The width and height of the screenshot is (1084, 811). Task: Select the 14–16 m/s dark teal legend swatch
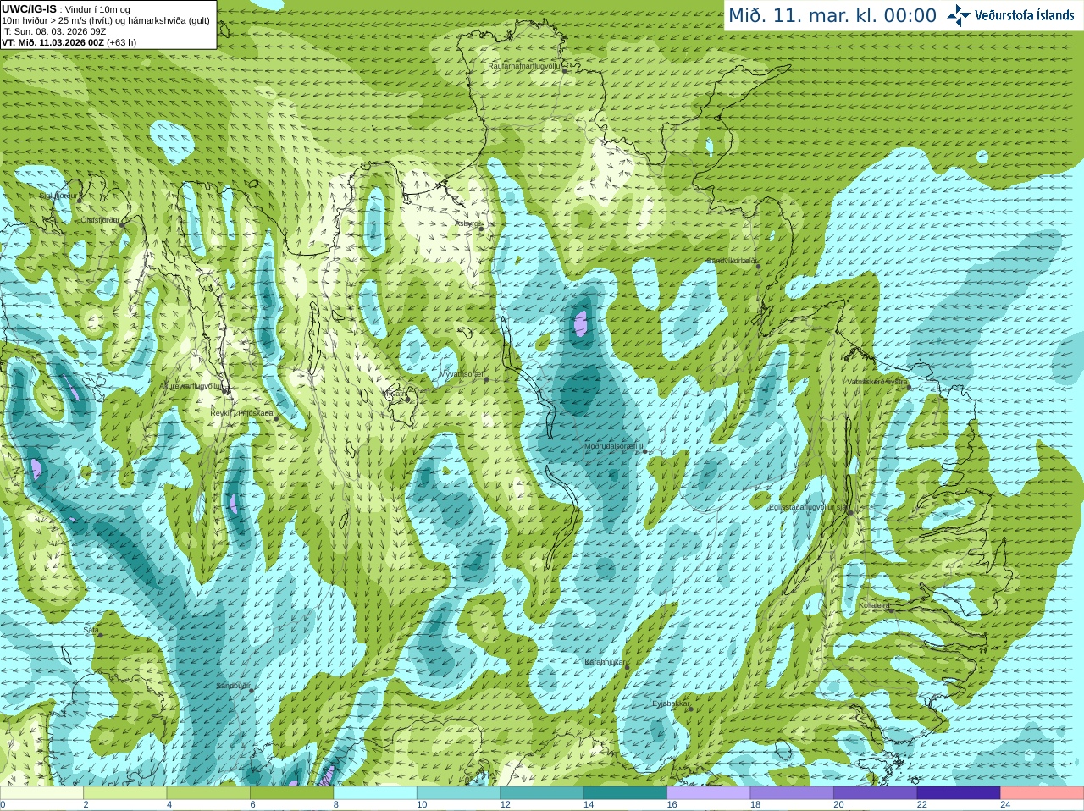pyautogui.click(x=625, y=793)
